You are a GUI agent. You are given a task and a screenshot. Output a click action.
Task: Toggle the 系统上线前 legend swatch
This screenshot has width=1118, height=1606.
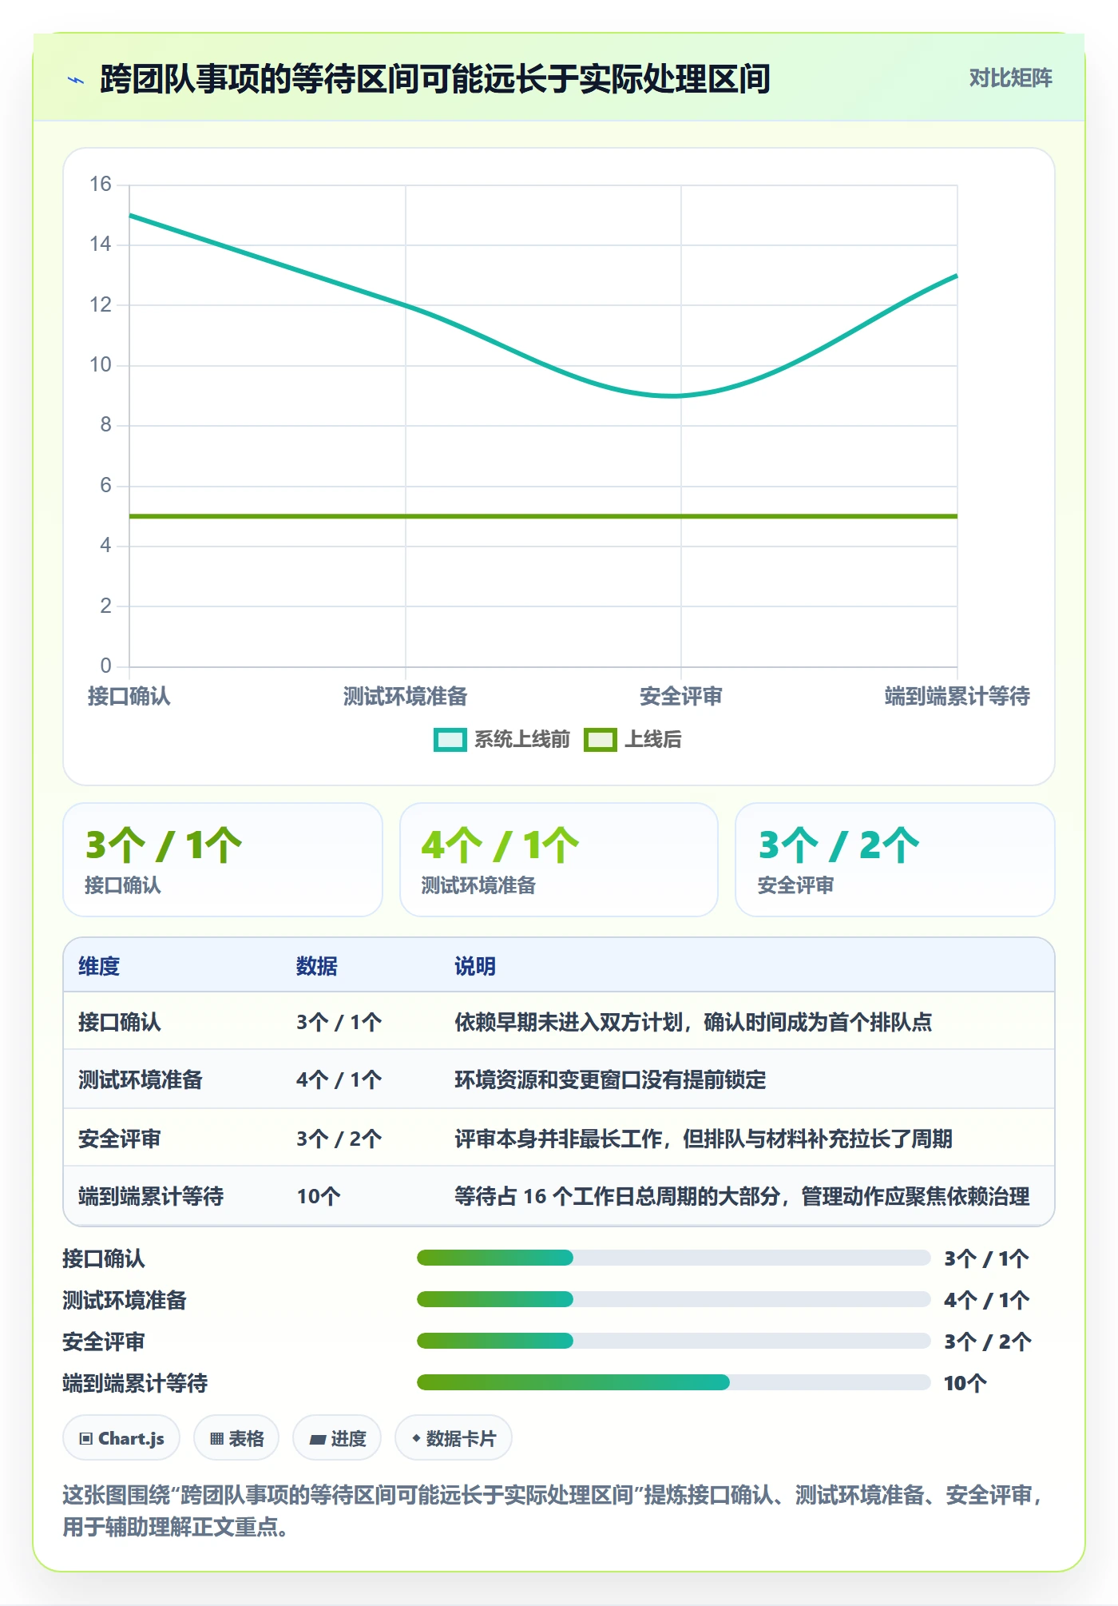click(450, 740)
